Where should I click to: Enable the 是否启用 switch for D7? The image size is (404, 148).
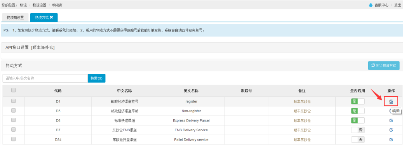tap(358, 130)
